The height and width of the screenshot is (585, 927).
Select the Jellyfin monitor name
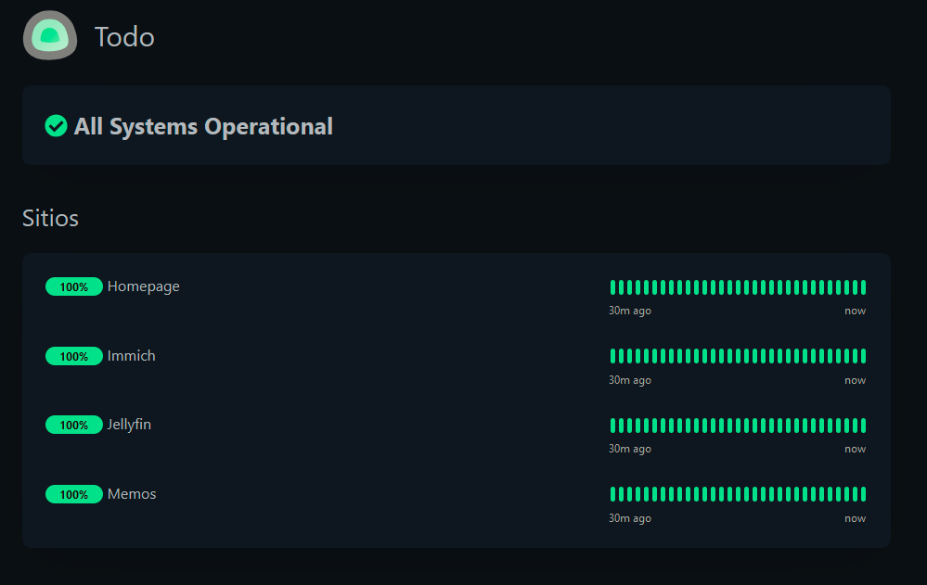129,425
